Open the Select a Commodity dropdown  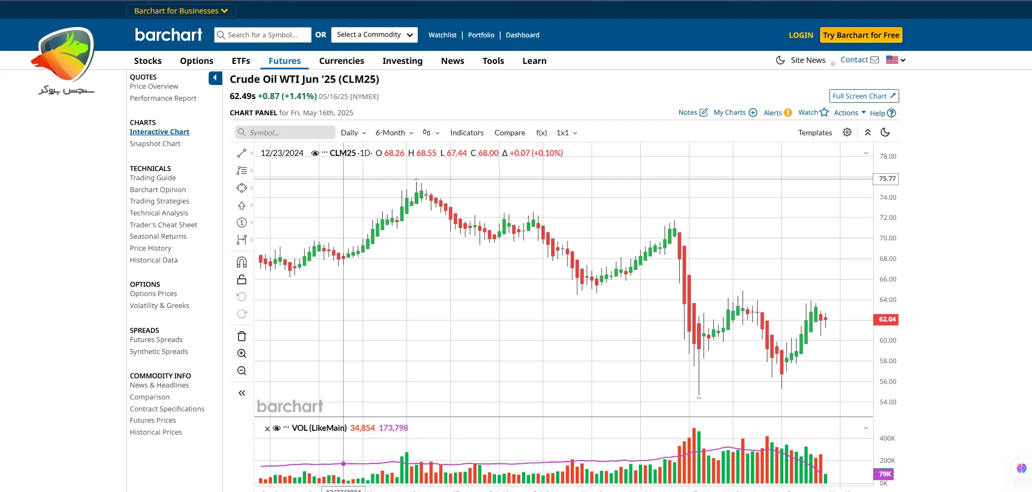[x=374, y=35]
